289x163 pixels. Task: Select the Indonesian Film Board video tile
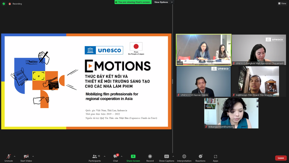pyautogui.click(x=258, y=81)
